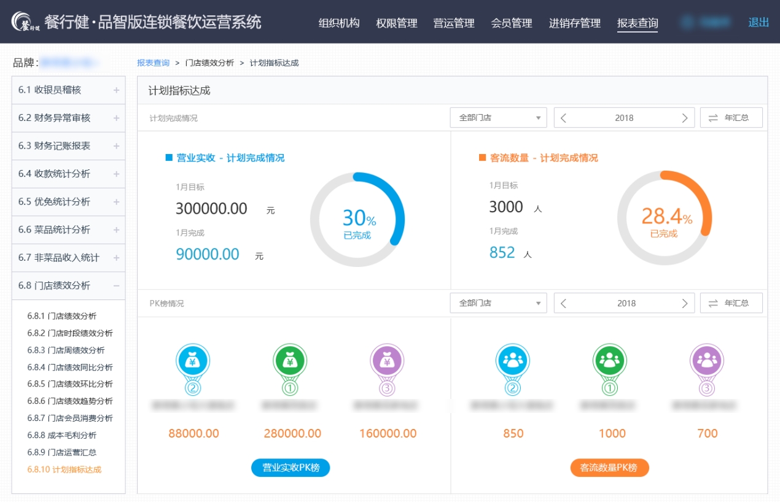The height and width of the screenshot is (502, 780).
Task: Click the 客流数量 - 计划完成情况 heading
Action: point(544,158)
